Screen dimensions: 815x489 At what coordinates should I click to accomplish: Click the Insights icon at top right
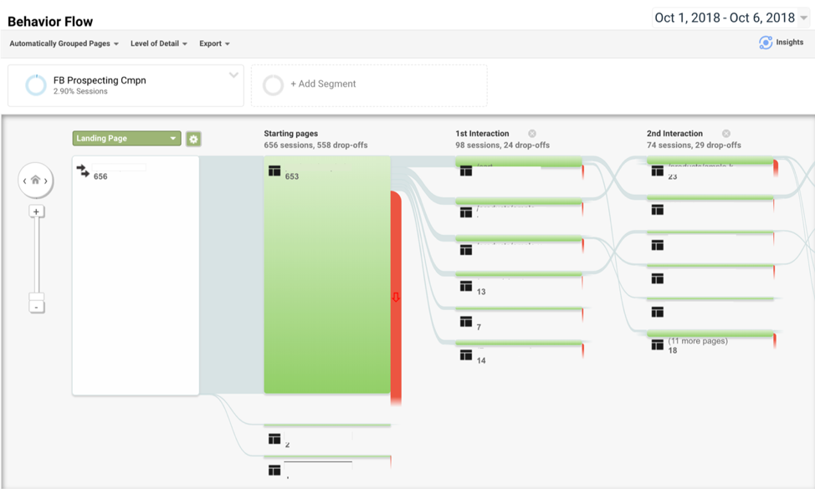pos(766,41)
